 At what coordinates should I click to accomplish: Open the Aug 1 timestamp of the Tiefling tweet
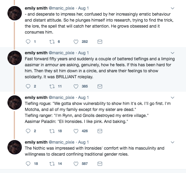[84, 97]
